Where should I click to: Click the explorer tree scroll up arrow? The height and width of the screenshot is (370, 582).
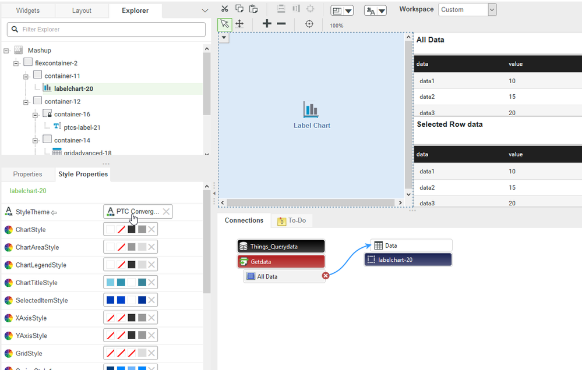pos(207,49)
